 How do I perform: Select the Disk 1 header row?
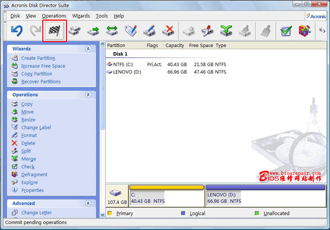point(120,54)
